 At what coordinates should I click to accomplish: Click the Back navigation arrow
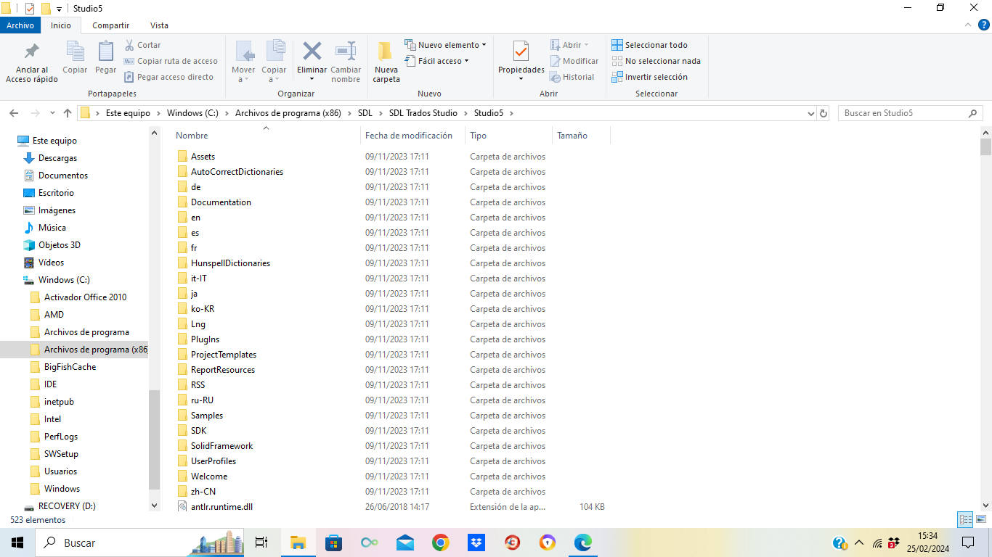click(x=13, y=113)
